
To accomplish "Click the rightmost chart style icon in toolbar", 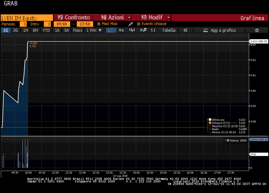I will (153, 30).
